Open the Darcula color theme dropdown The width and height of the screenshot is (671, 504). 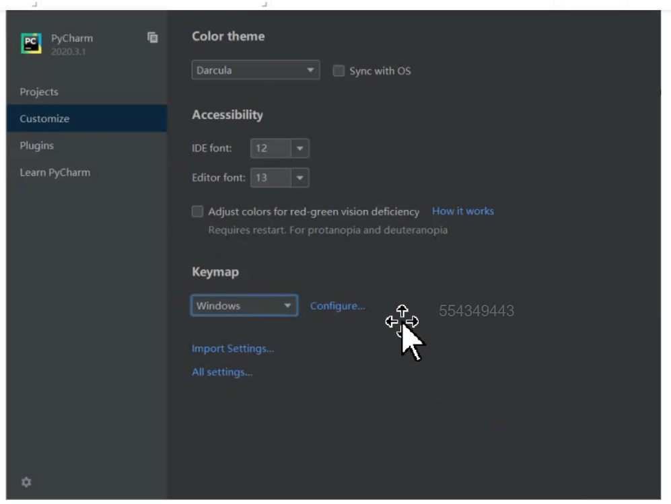pos(254,70)
